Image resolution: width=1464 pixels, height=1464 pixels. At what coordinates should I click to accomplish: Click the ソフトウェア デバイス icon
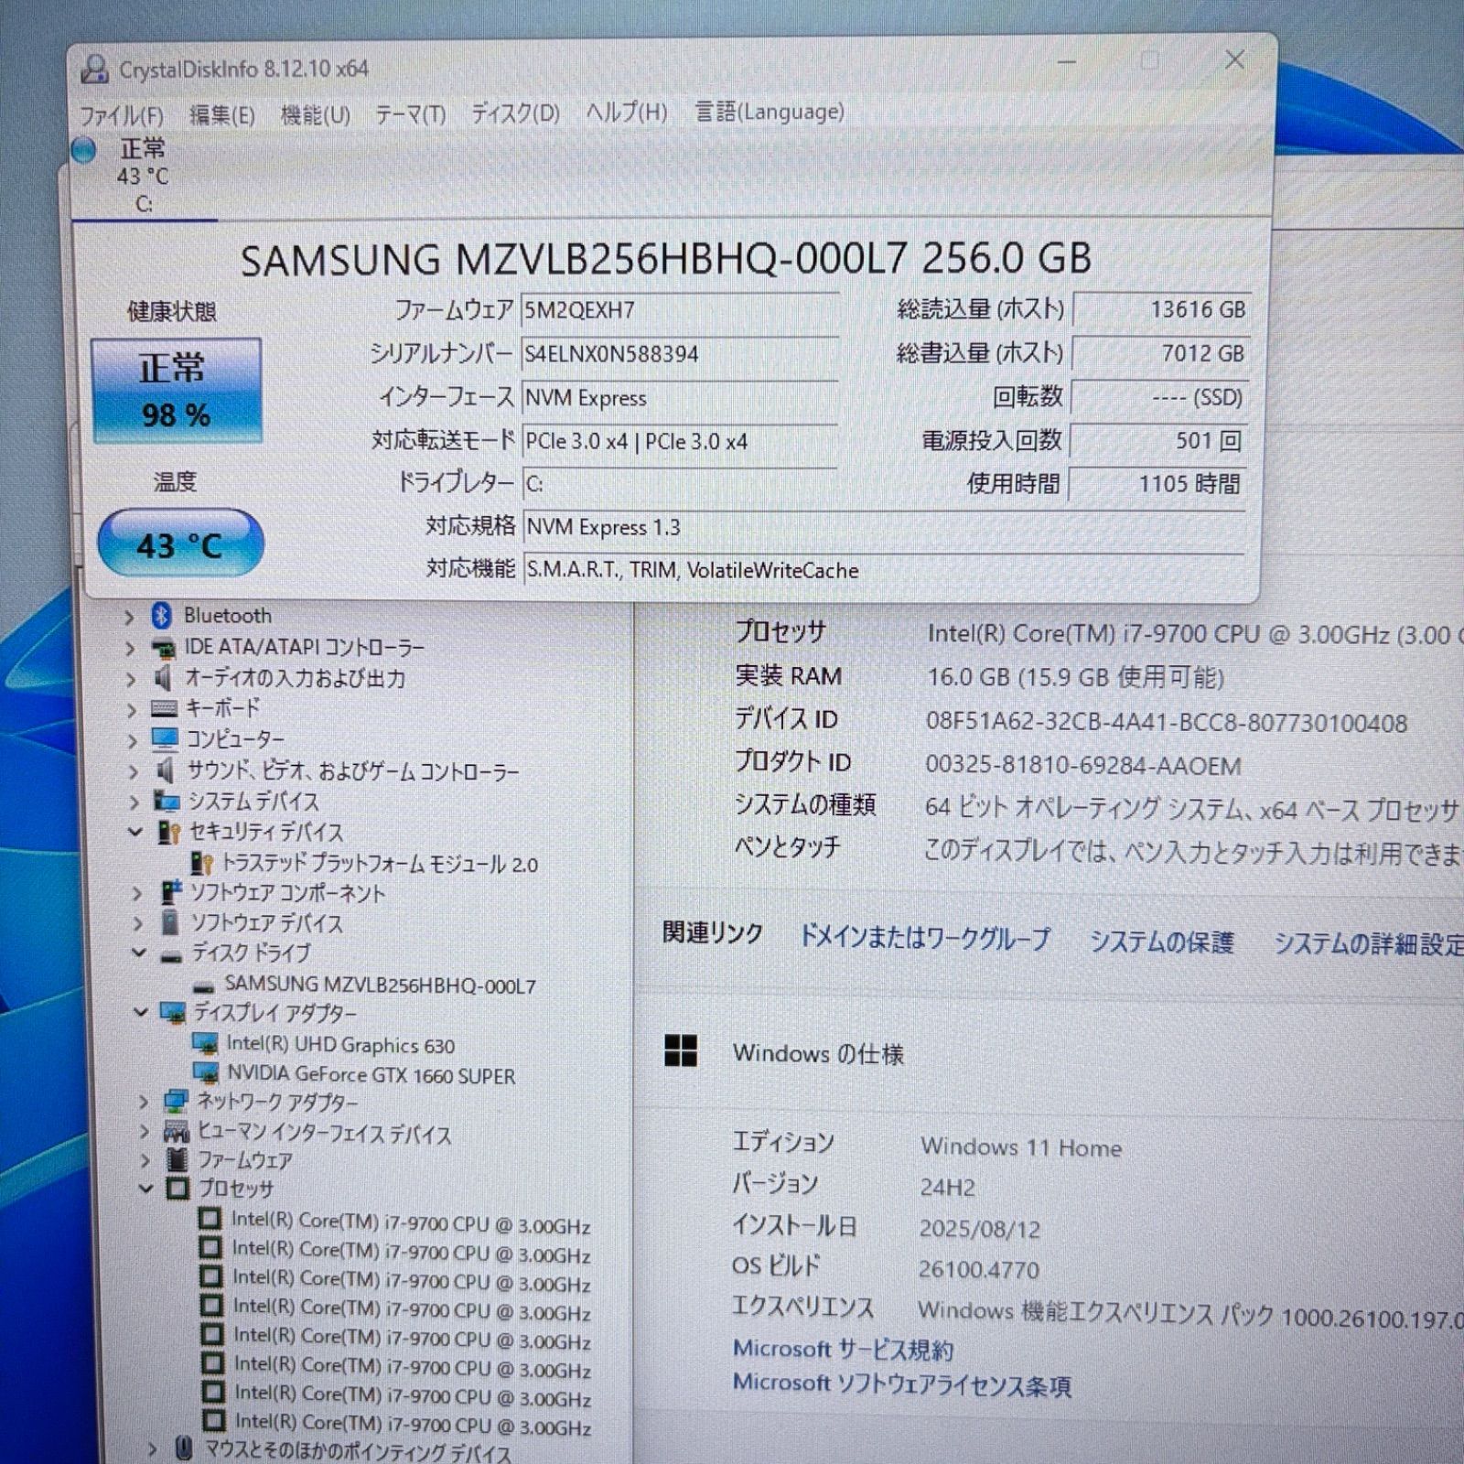tap(170, 922)
